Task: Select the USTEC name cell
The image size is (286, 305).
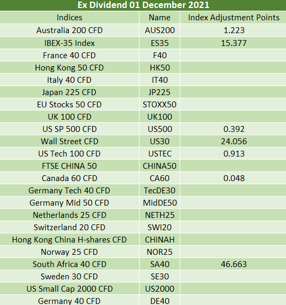Action: tap(159, 154)
